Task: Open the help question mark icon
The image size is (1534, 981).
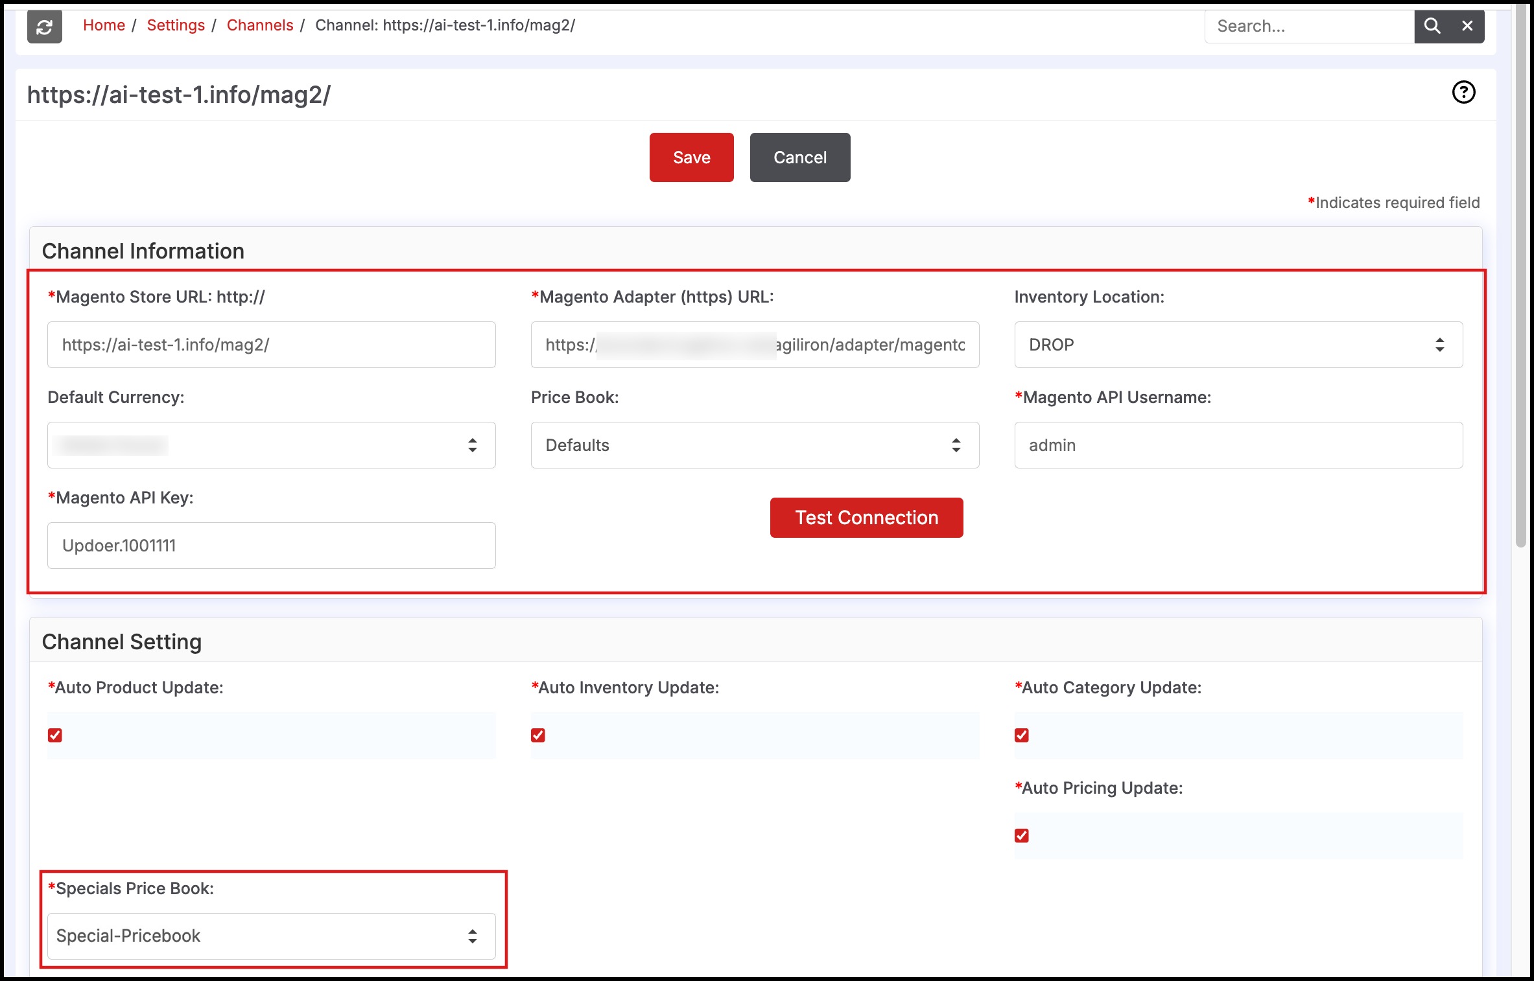Action: 1463,92
